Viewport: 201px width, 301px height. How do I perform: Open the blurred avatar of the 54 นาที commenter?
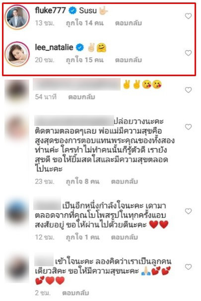click(17, 92)
